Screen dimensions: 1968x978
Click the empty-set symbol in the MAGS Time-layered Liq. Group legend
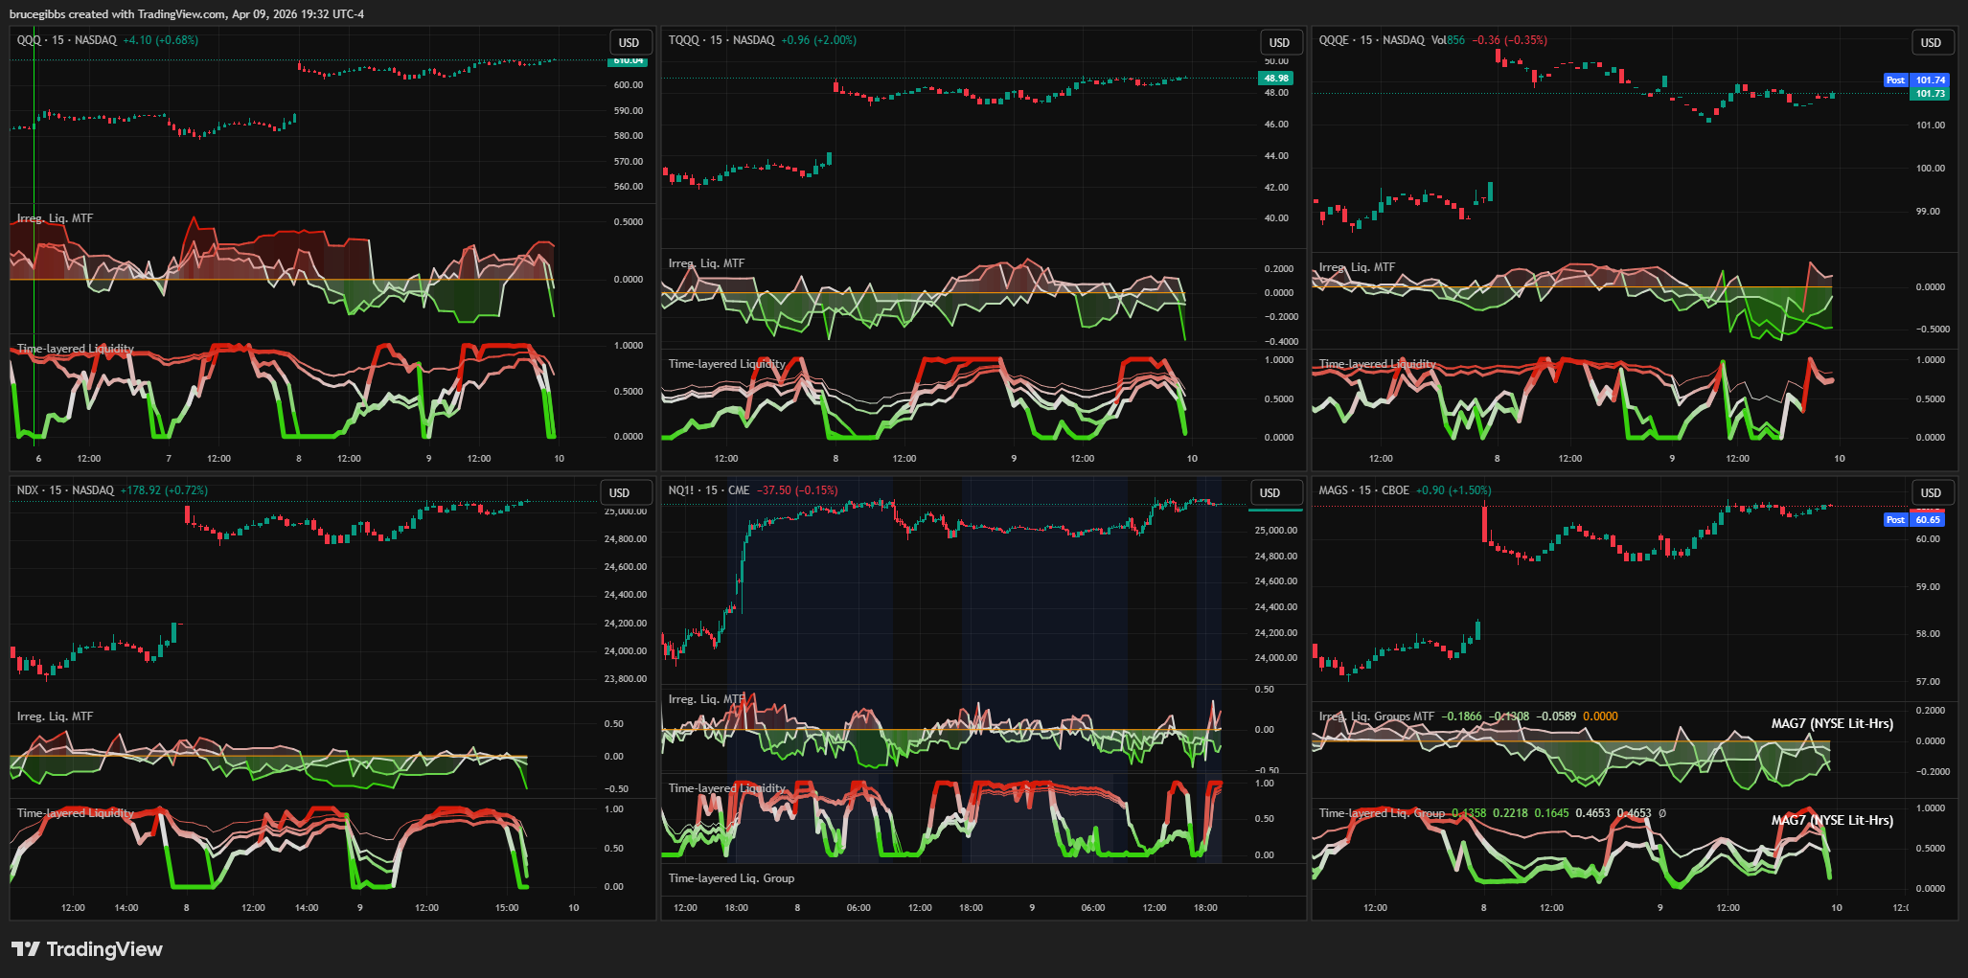[1662, 813]
